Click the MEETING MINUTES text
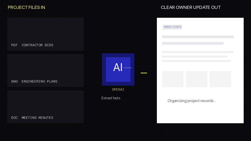Image resolution: width=251 pixels, height=141 pixels. (37, 118)
